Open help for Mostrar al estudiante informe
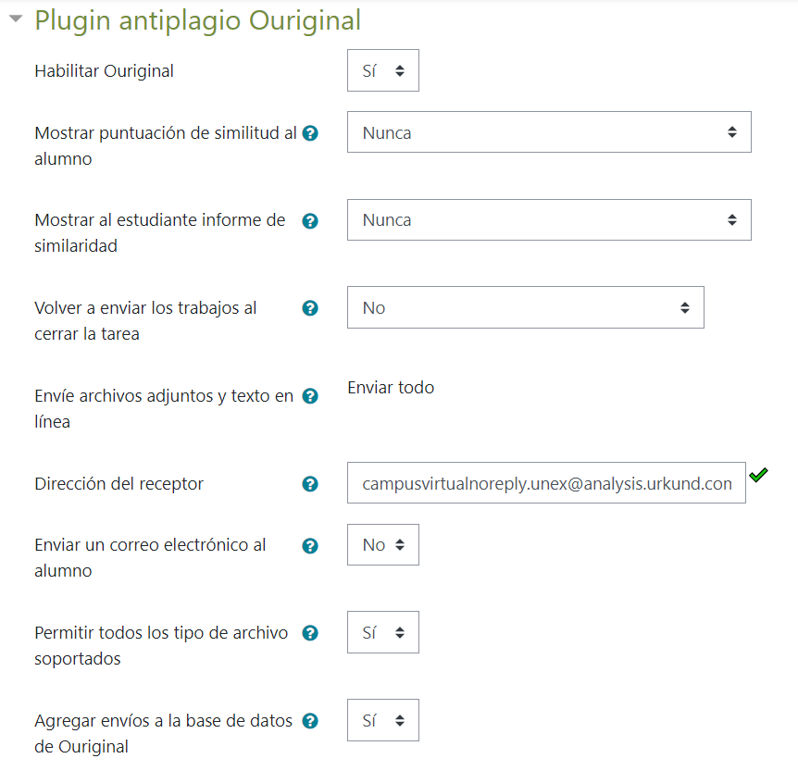The image size is (798, 771). 311,221
